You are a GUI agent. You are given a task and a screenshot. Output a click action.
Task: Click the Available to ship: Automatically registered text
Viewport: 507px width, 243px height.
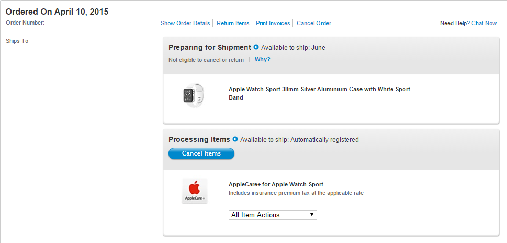click(299, 140)
